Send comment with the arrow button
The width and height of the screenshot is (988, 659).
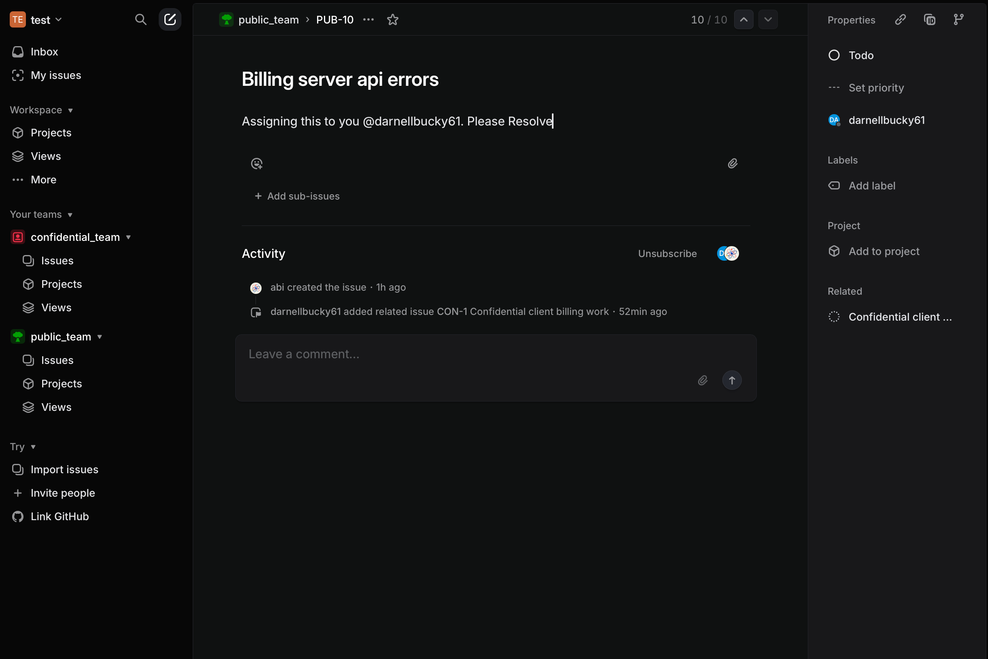[x=732, y=381]
